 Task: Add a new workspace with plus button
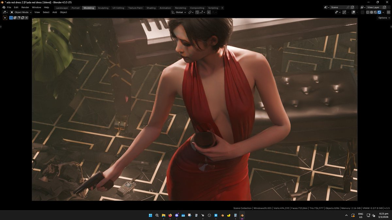point(222,8)
